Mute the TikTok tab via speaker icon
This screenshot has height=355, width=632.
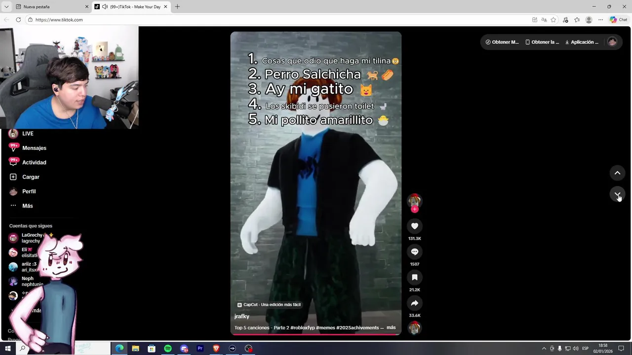(x=105, y=7)
